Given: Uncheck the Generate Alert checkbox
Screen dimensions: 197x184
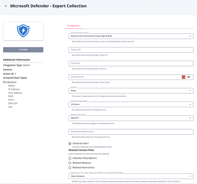Looking at the screenshot, I should pyautogui.click(x=70, y=144).
